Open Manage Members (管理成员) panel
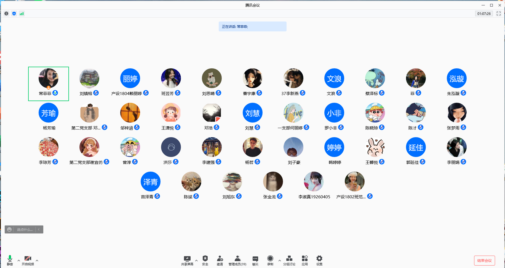Viewport: 505px width, 268px height. [x=237, y=260]
